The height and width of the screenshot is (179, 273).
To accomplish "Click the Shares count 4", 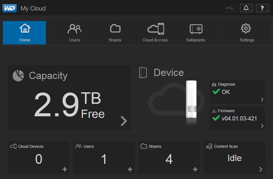I will [169, 159].
